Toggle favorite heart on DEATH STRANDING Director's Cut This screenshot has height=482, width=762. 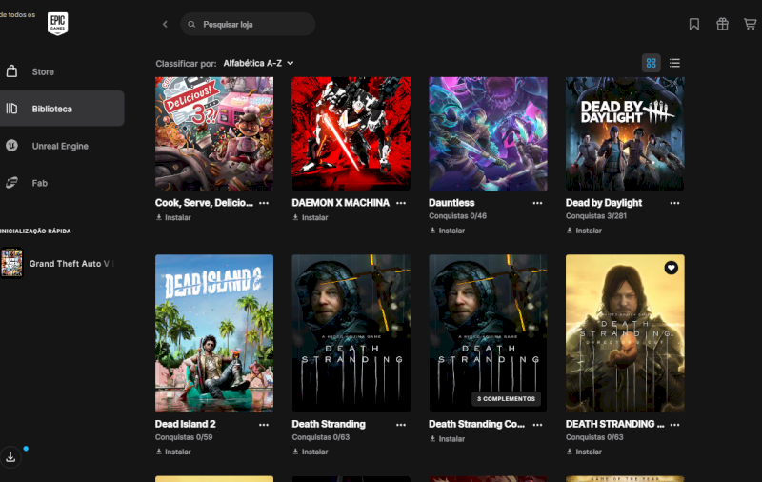pos(672,268)
